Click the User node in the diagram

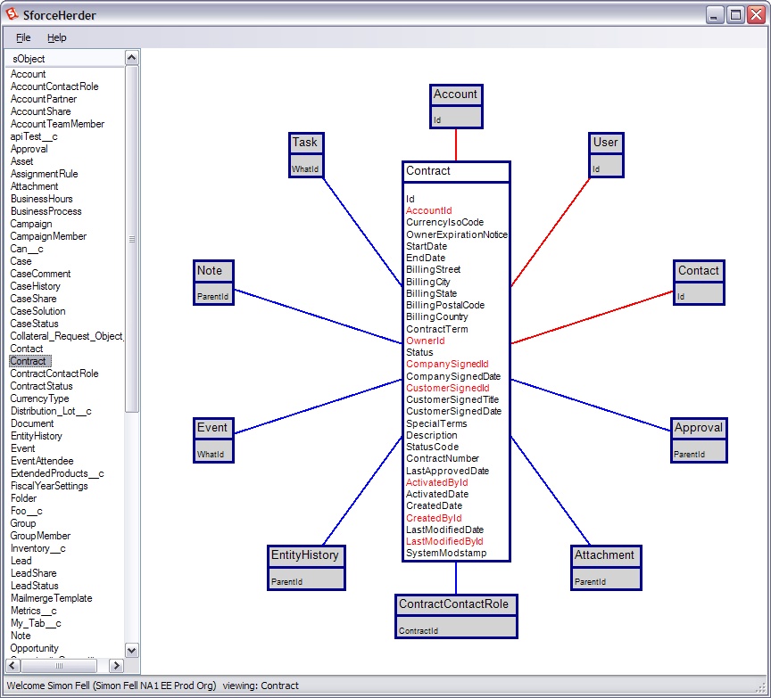pyautogui.click(x=606, y=155)
